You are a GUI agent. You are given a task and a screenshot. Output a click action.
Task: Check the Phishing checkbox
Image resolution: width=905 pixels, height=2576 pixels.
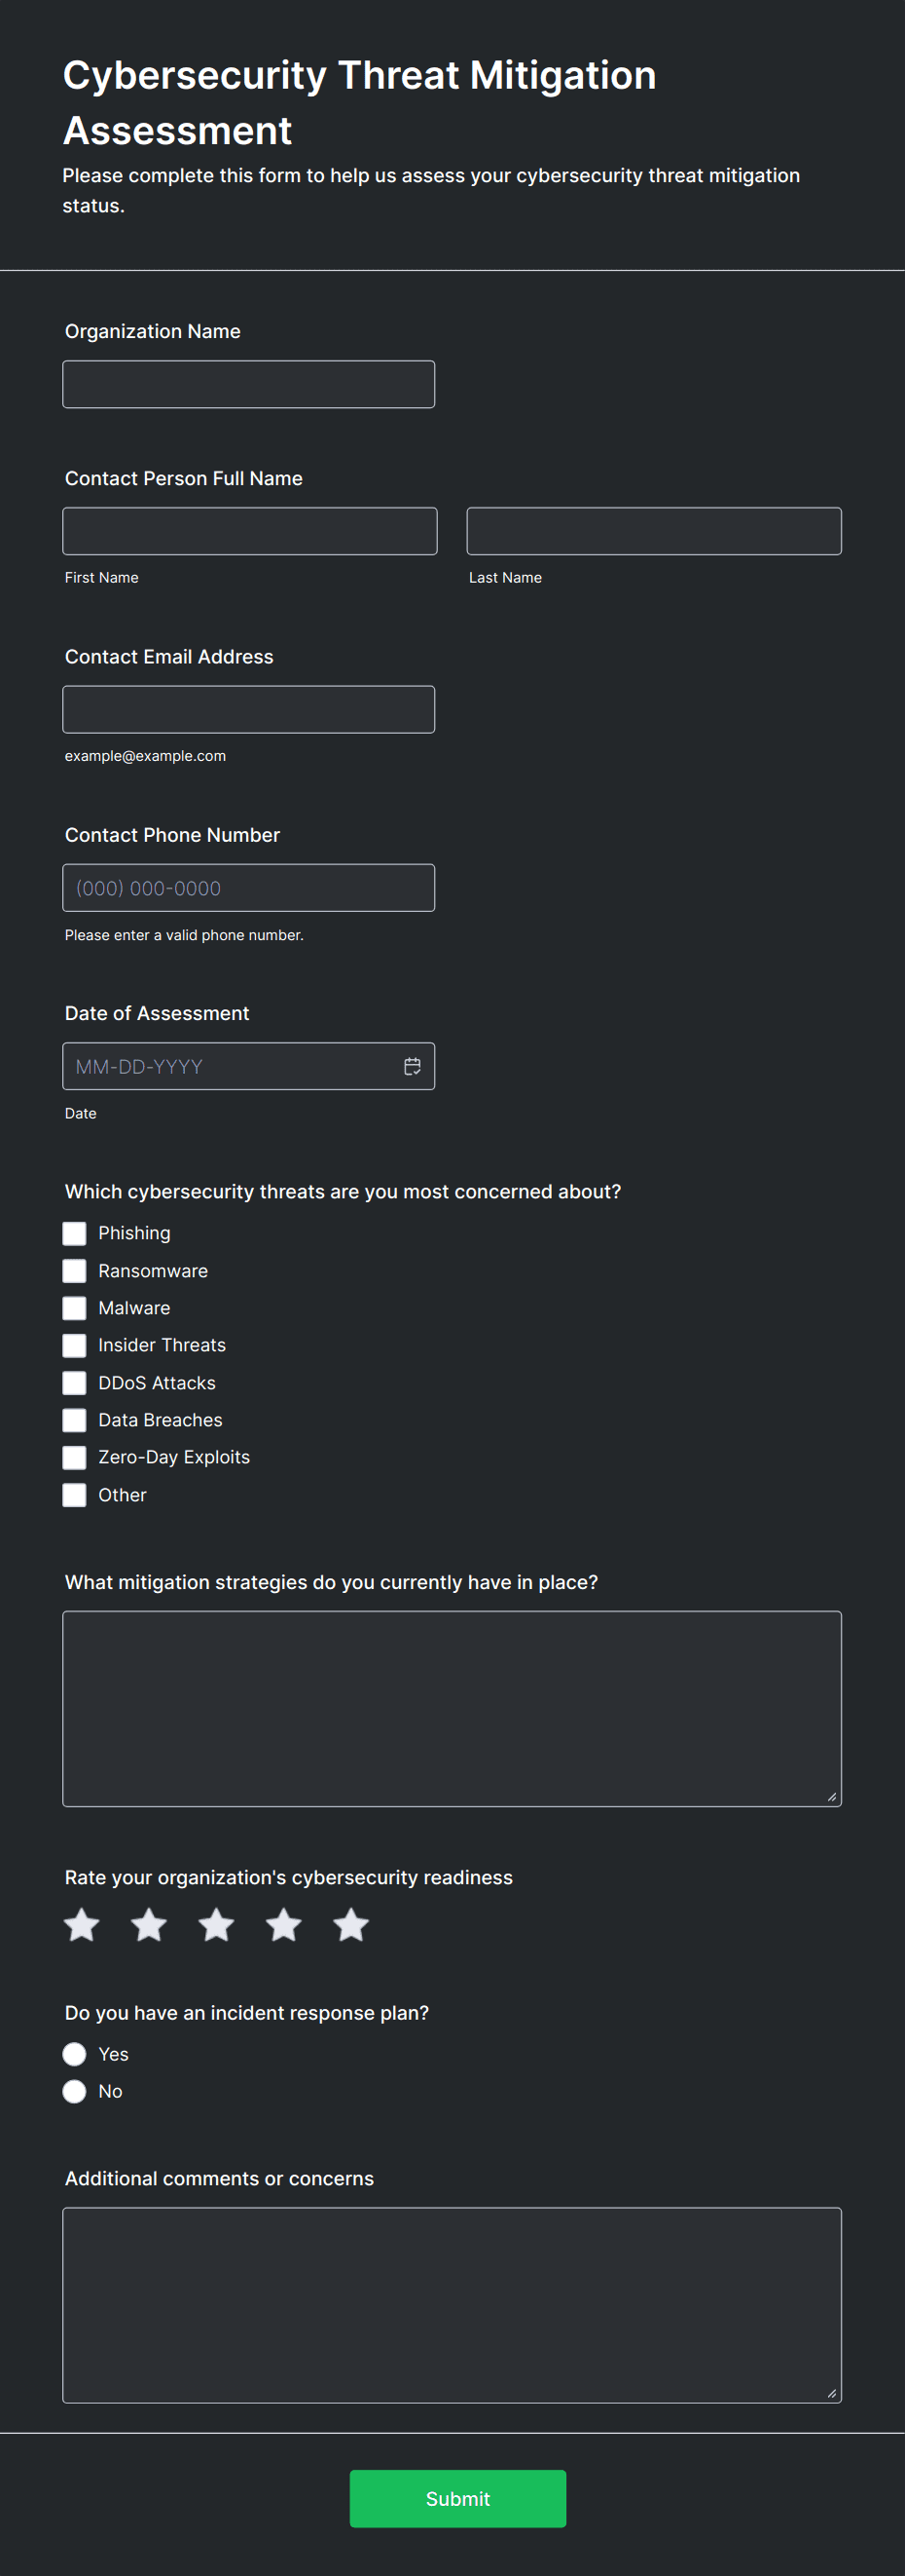point(74,1233)
